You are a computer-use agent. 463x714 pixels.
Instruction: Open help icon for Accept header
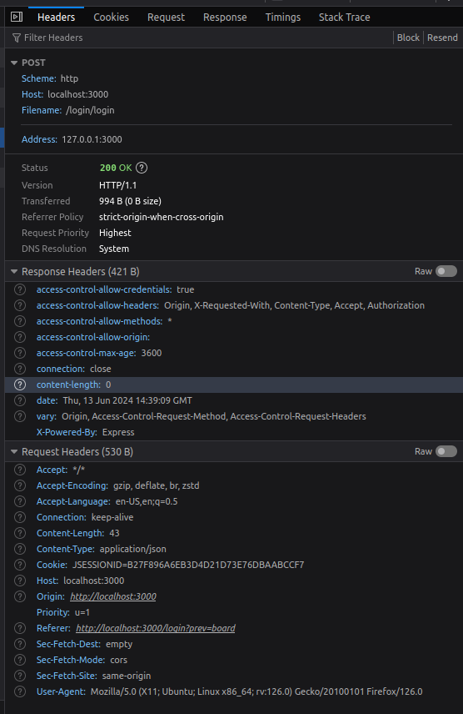20,470
